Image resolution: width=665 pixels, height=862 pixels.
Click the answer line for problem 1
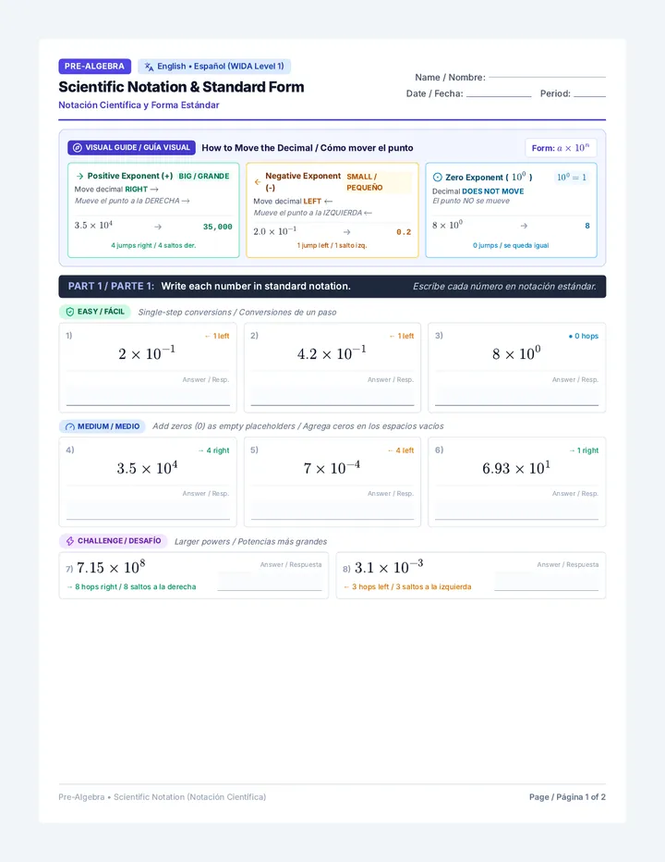[148, 396]
